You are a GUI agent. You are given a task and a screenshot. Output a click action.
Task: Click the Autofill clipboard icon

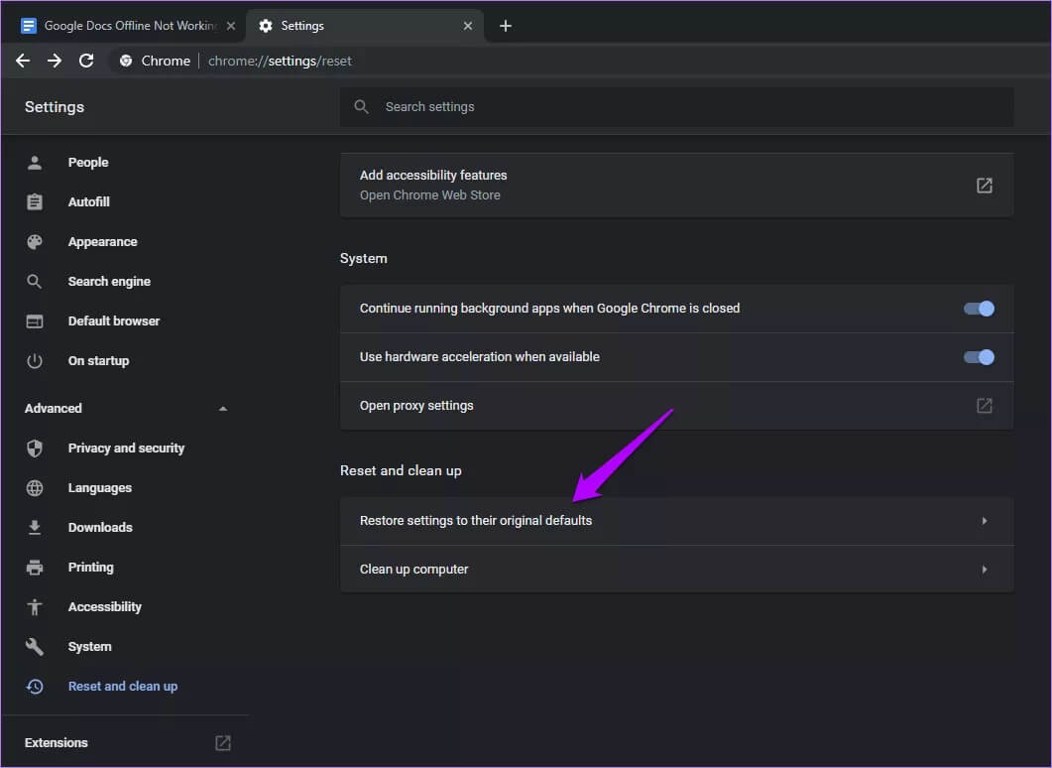35,202
